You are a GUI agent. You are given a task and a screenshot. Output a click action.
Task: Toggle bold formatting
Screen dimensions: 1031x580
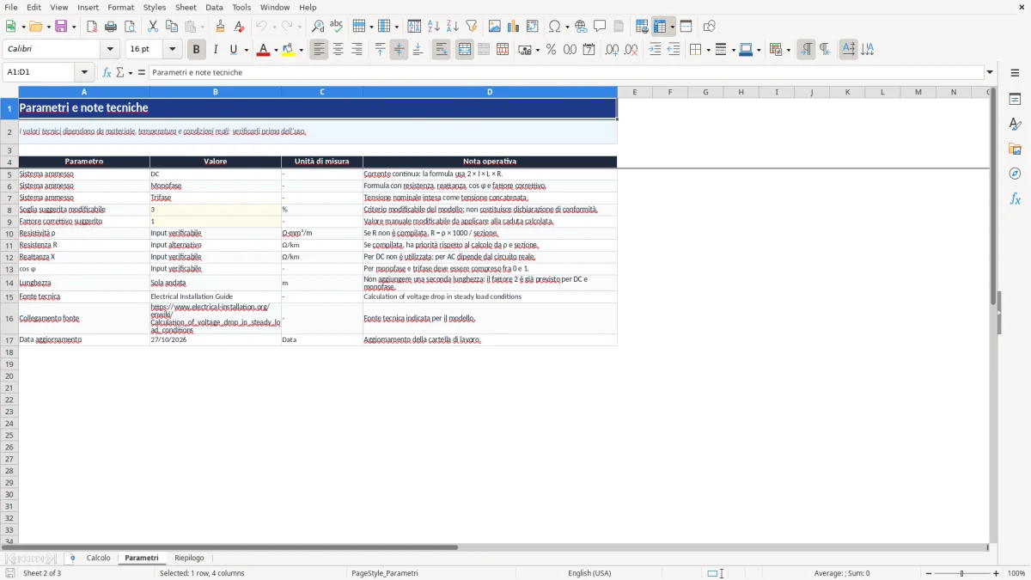click(x=197, y=50)
